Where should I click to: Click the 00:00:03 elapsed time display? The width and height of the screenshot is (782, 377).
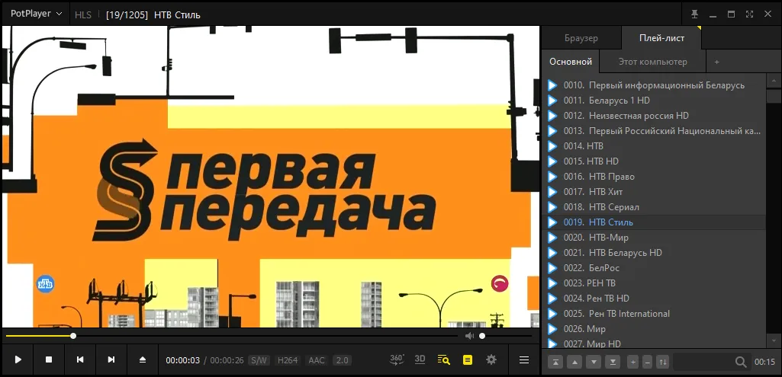pos(182,360)
